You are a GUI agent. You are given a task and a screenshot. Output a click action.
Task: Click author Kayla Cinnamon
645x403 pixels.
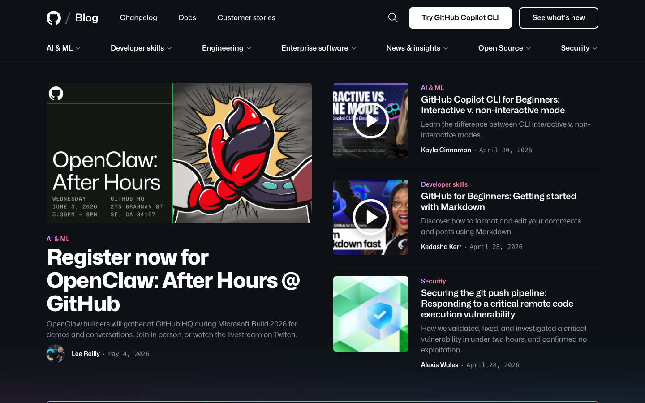[x=446, y=150]
